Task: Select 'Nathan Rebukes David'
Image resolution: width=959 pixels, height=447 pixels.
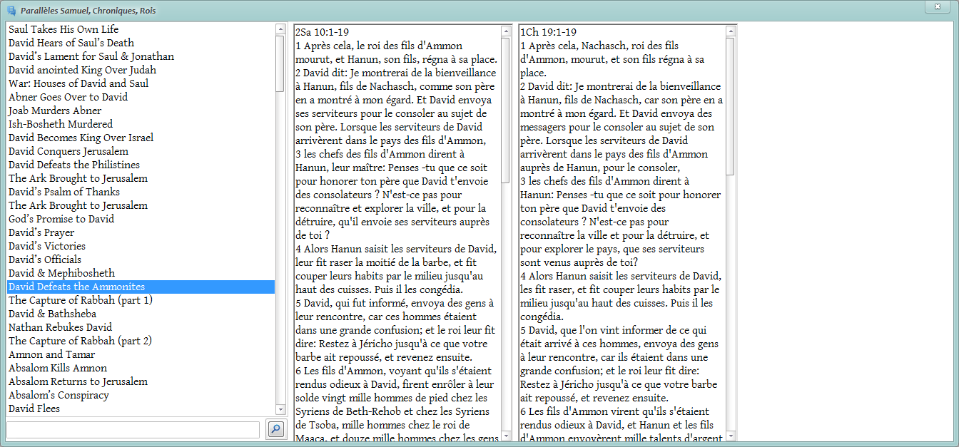Action: point(141,327)
